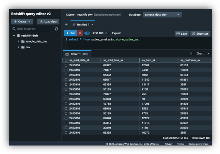Image resolution: width=220 pixels, height=154 pixels.
Task: Expand the sample_data_dev database folder
Action: (x=18, y=41)
